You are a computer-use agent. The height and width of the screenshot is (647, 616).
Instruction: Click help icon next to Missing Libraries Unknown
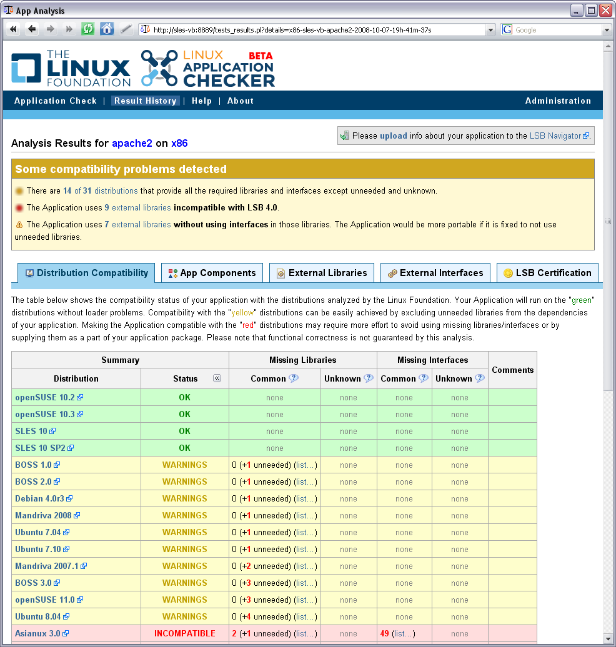click(x=369, y=378)
